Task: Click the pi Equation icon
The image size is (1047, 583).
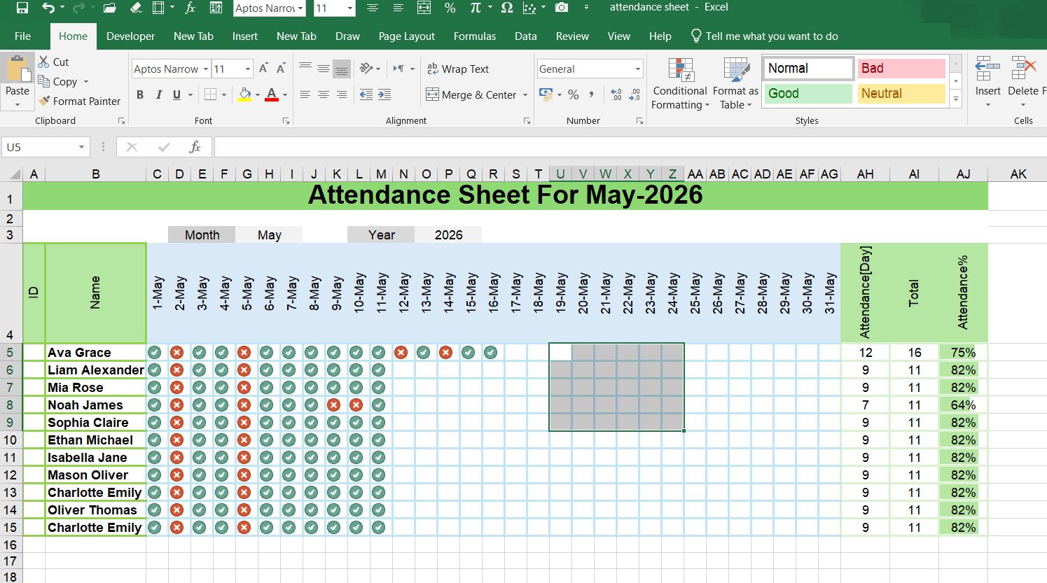Action: [476, 8]
